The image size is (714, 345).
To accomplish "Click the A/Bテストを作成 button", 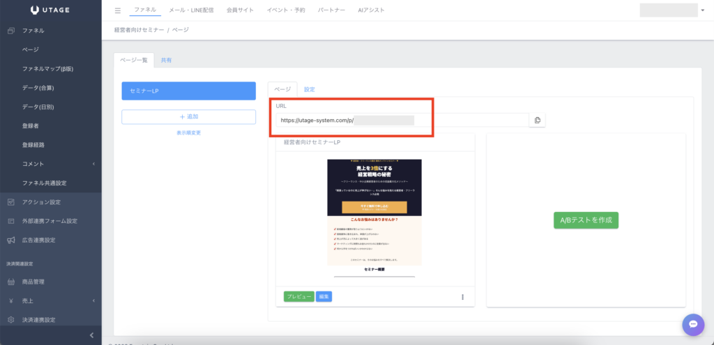I will pyautogui.click(x=586, y=220).
